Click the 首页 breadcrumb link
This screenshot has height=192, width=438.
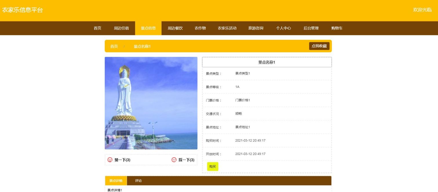pyautogui.click(x=114, y=46)
